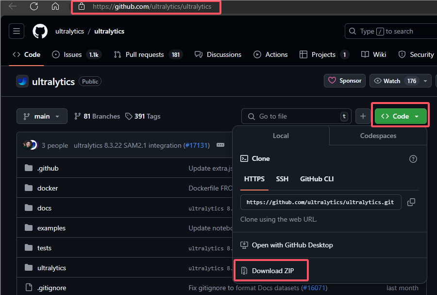Click the Clone terminal icon

244,158
